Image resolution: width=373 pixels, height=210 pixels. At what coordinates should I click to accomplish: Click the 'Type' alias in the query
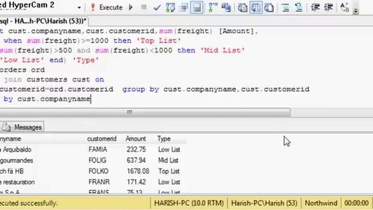86,60
